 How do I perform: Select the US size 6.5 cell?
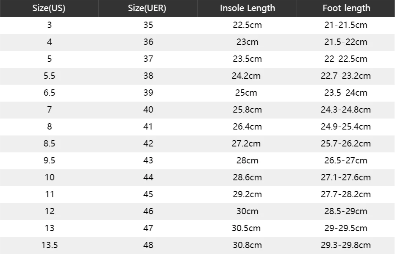pos(50,93)
